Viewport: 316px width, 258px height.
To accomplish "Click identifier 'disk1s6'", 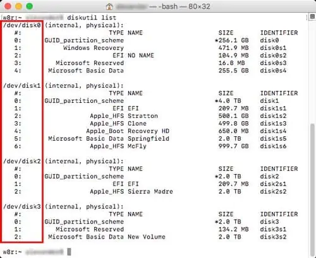I will (x=273, y=146).
